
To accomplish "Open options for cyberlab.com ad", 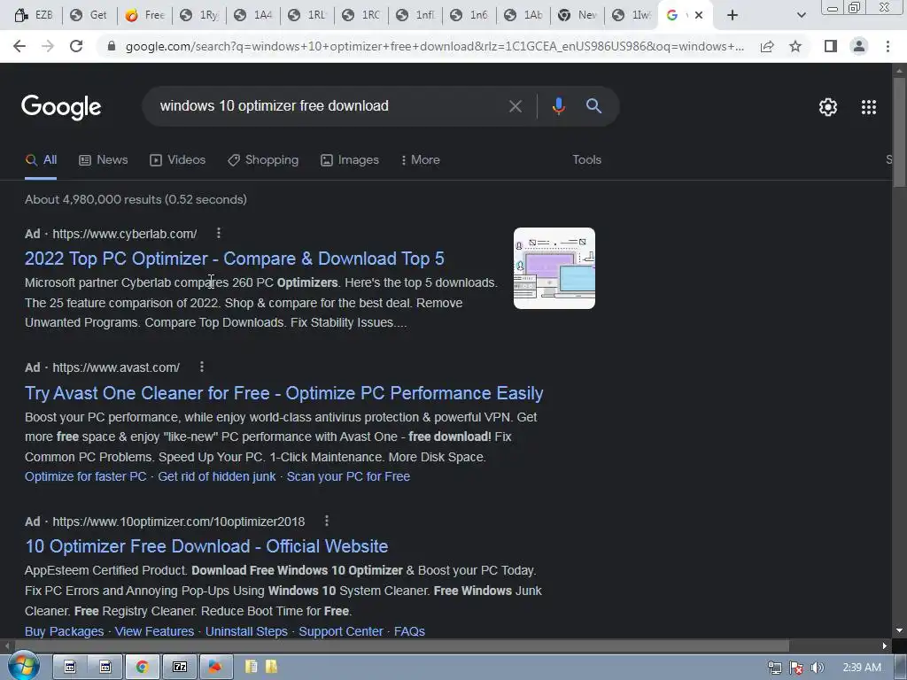I will [218, 233].
